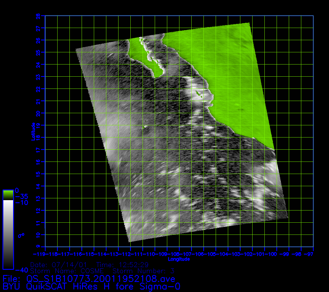Click the Longitude axis title
This screenshot has width=329, height=292.
179,259
